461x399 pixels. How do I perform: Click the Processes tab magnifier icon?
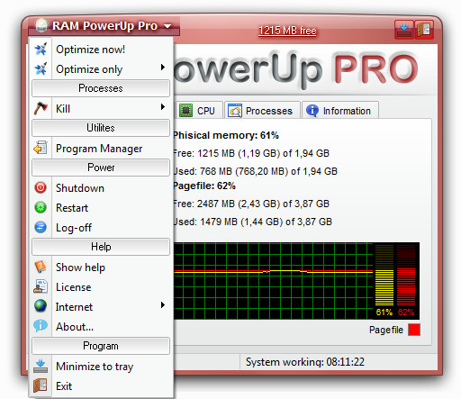(x=235, y=111)
